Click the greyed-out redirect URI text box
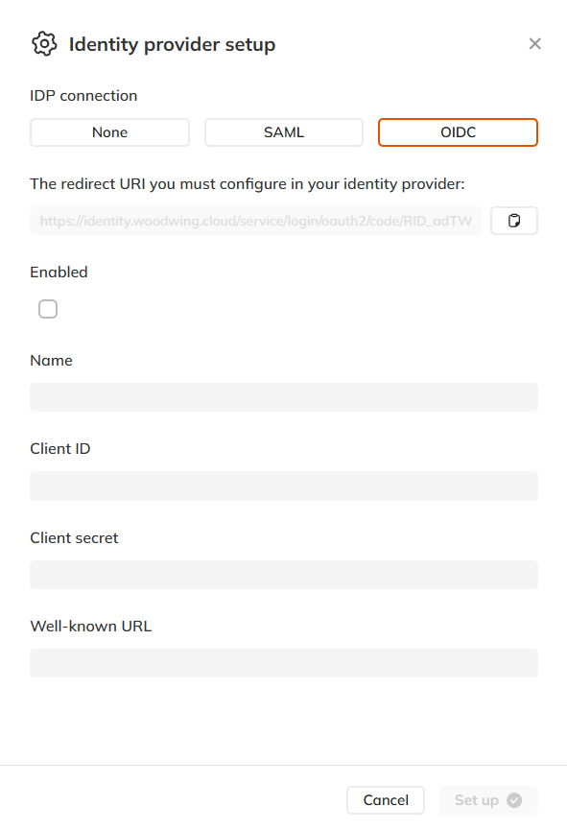Screen dimensions: 567x830 [256, 221]
